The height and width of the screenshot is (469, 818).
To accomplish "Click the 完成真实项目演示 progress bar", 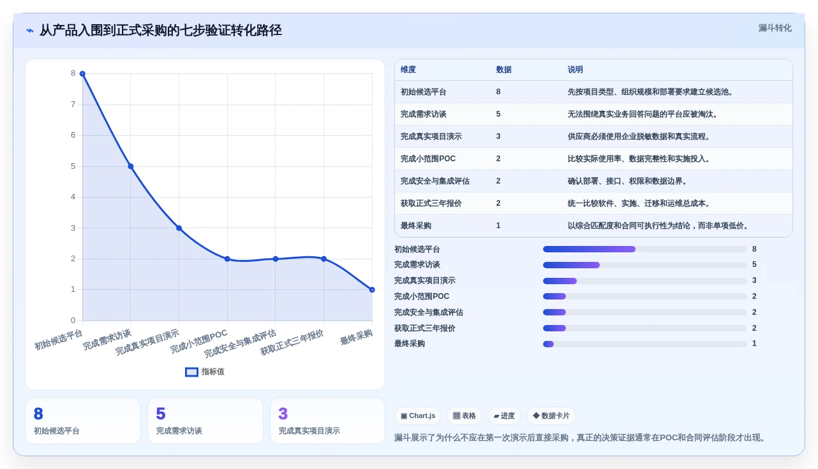I will coord(644,281).
